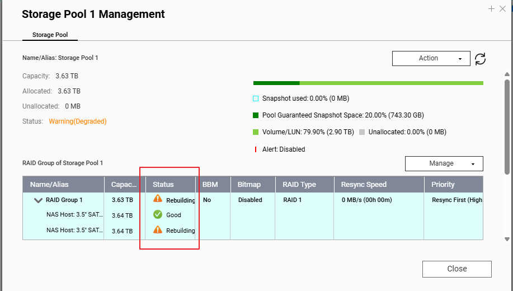Click the Snapshot used legend square

256,98
